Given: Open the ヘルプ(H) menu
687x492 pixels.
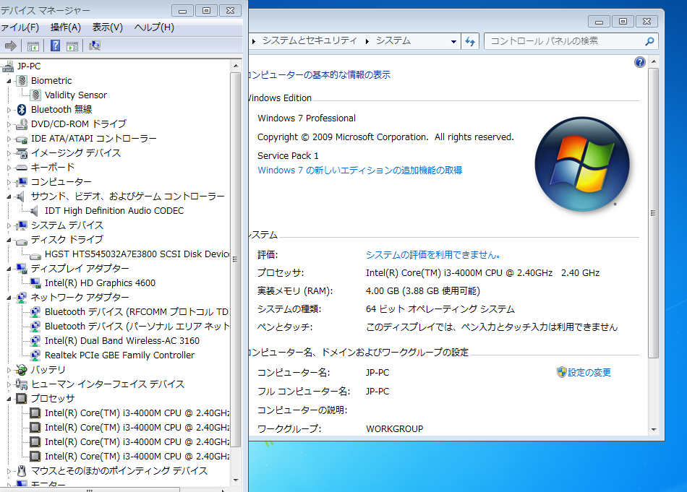Looking at the screenshot, I should 154,27.
